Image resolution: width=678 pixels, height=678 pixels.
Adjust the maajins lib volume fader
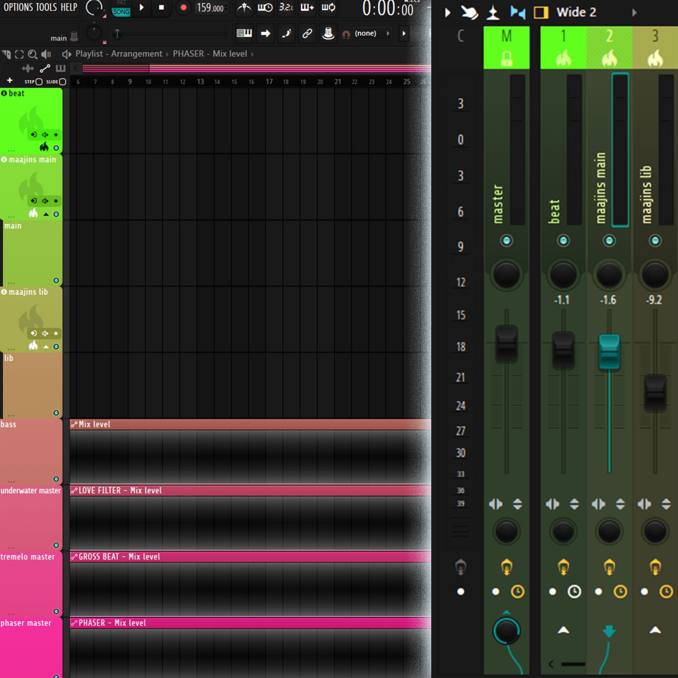click(655, 392)
